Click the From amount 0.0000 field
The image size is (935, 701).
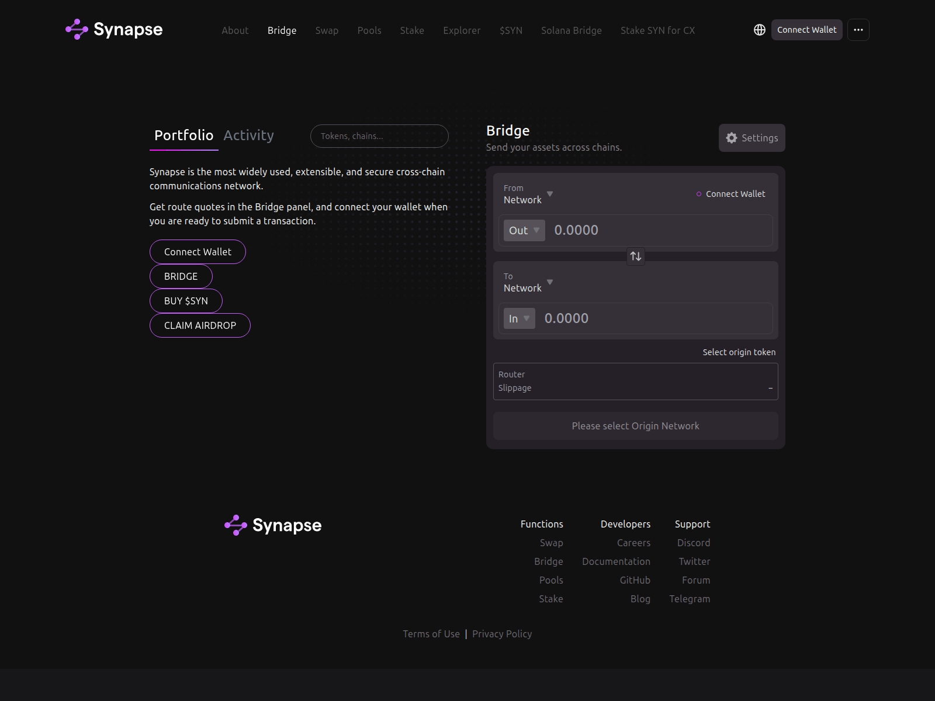[x=660, y=230]
